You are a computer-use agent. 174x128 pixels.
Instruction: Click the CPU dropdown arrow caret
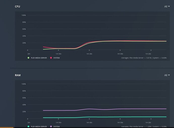point(169,7)
